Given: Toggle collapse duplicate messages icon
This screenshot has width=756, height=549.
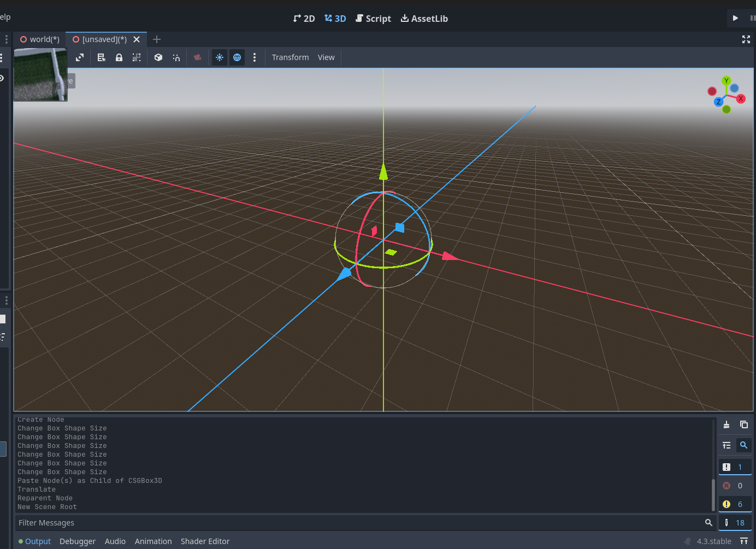Looking at the screenshot, I should coord(727,445).
